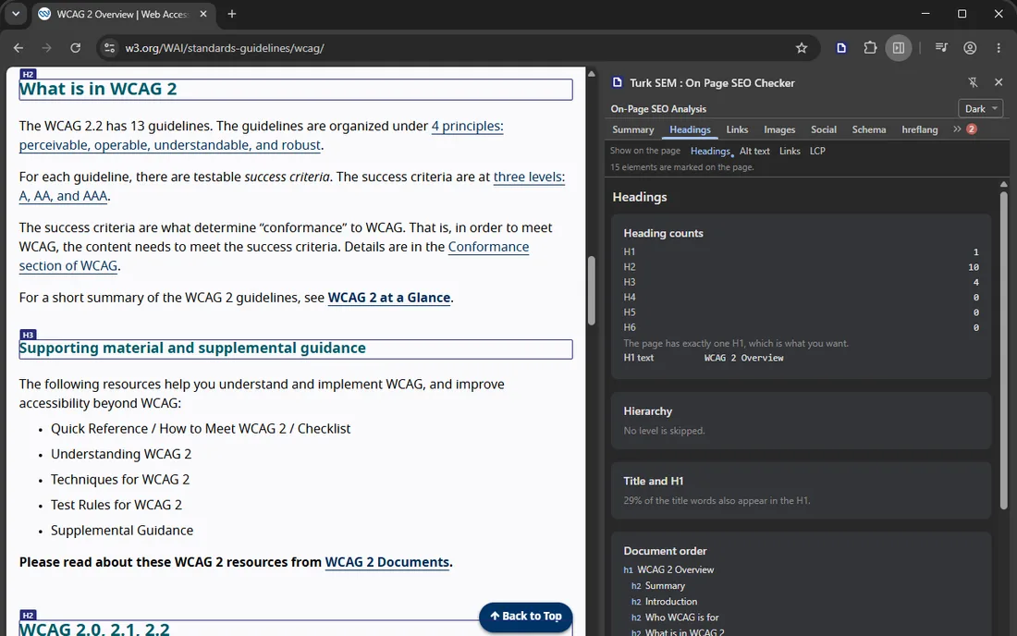Toggle the browser side panel button
This screenshot has width=1017, height=636.
pyautogui.click(x=899, y=48)
